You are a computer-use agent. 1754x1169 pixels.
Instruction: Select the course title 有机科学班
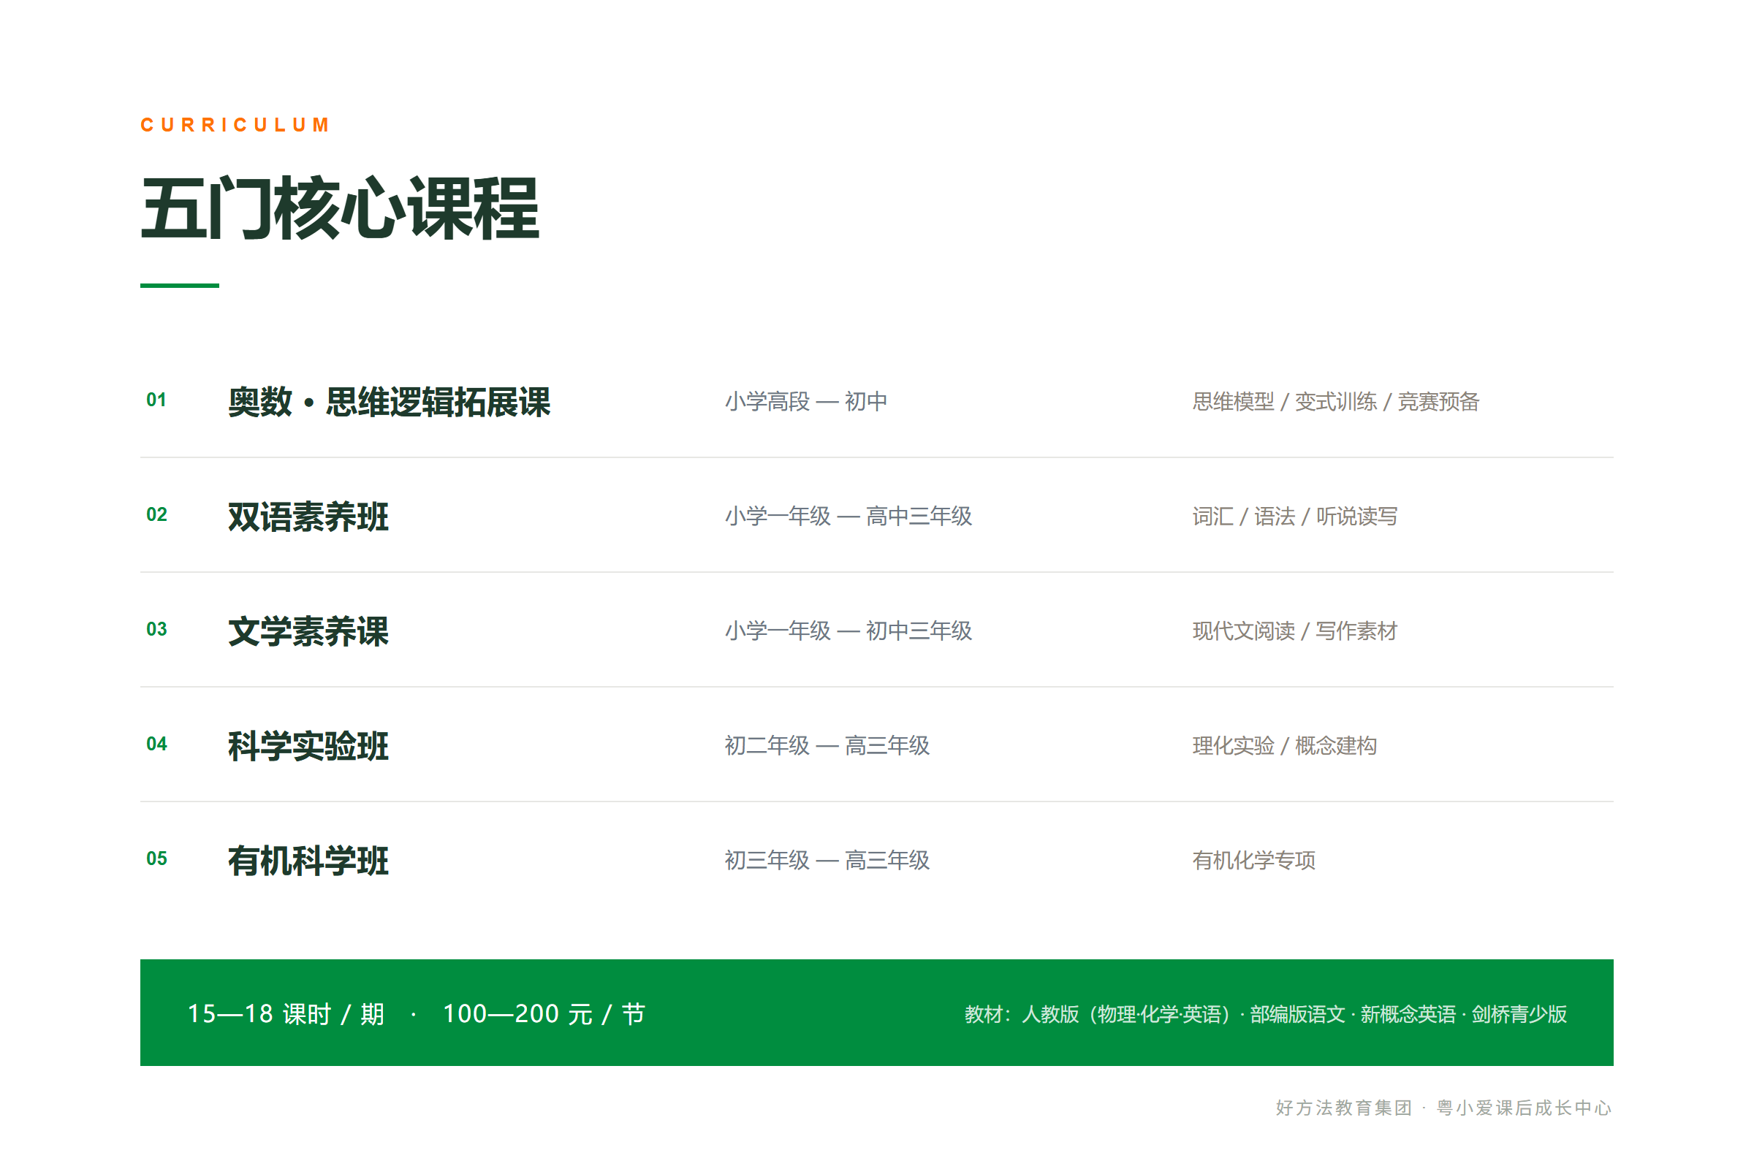[308, 861]
